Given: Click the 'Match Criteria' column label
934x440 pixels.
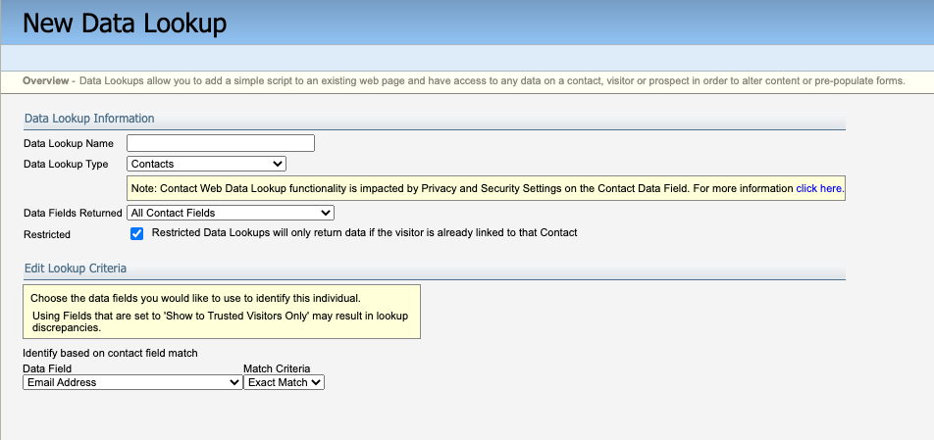Looking at the screenshot, I should coord(277,368).
